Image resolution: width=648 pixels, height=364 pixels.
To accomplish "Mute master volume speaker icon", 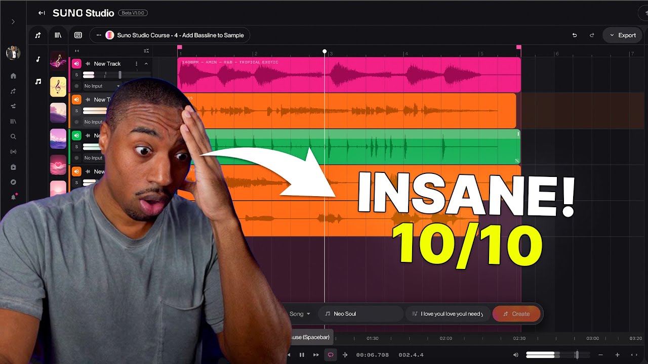I will coord(516,355).
